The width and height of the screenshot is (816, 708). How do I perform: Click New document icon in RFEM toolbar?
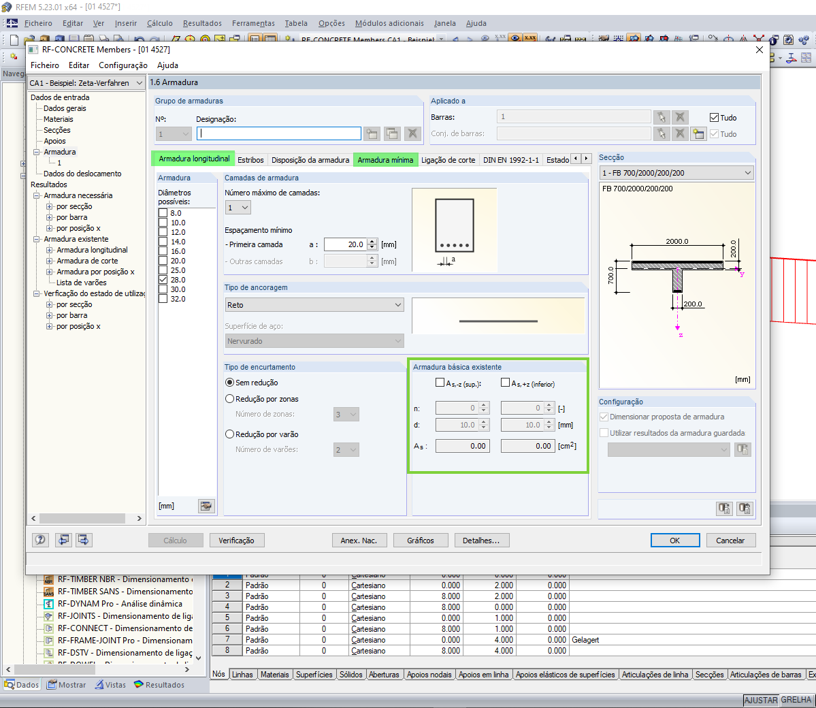click(x=14, y=39)
